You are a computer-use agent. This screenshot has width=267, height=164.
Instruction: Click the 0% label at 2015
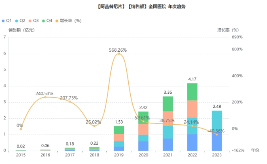20,126
